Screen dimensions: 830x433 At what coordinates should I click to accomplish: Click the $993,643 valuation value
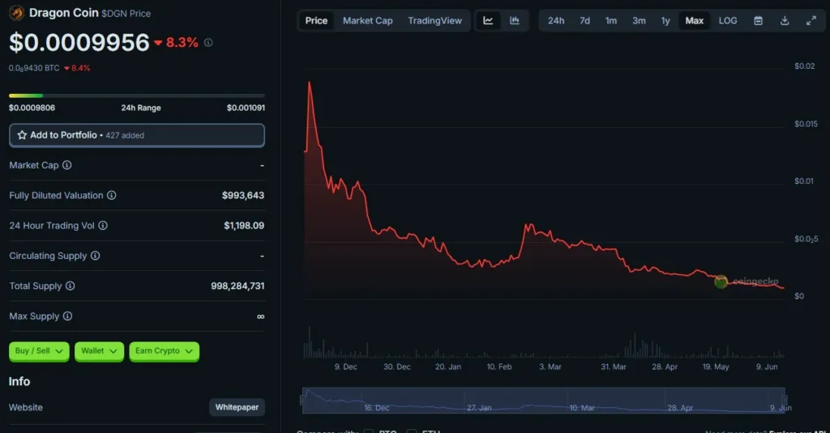click(243, 195)
